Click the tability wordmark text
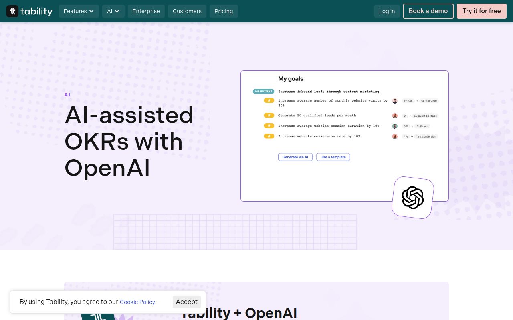 coord(37,11)
